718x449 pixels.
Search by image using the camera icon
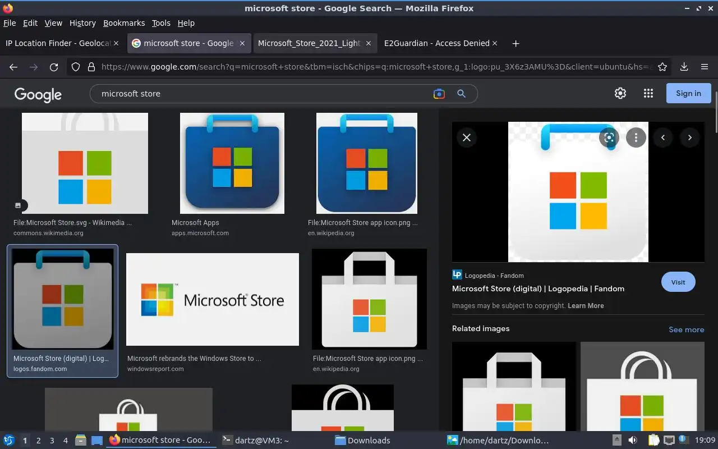click(439, 94)
